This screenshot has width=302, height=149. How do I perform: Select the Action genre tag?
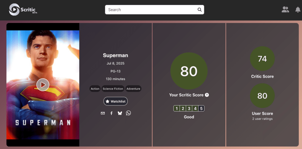click(x=95, y=89)
